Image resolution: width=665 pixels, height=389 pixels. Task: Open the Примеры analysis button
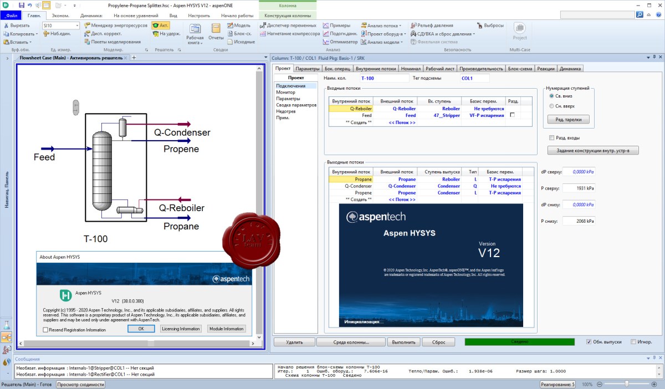coord(336,25)
